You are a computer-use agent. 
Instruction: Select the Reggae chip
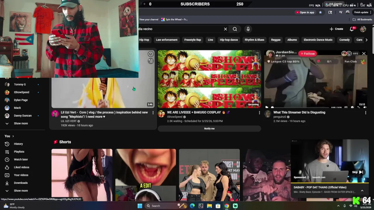276,40
